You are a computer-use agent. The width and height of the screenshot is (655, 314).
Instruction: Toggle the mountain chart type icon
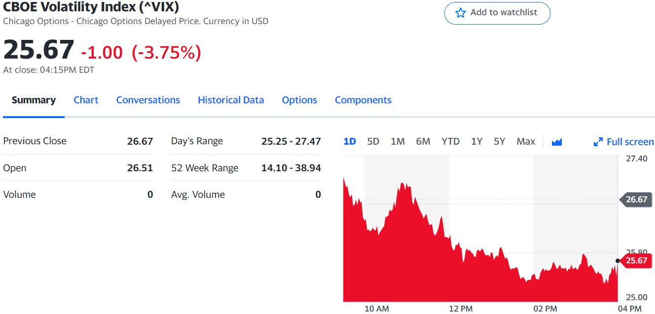pos(557,142)
